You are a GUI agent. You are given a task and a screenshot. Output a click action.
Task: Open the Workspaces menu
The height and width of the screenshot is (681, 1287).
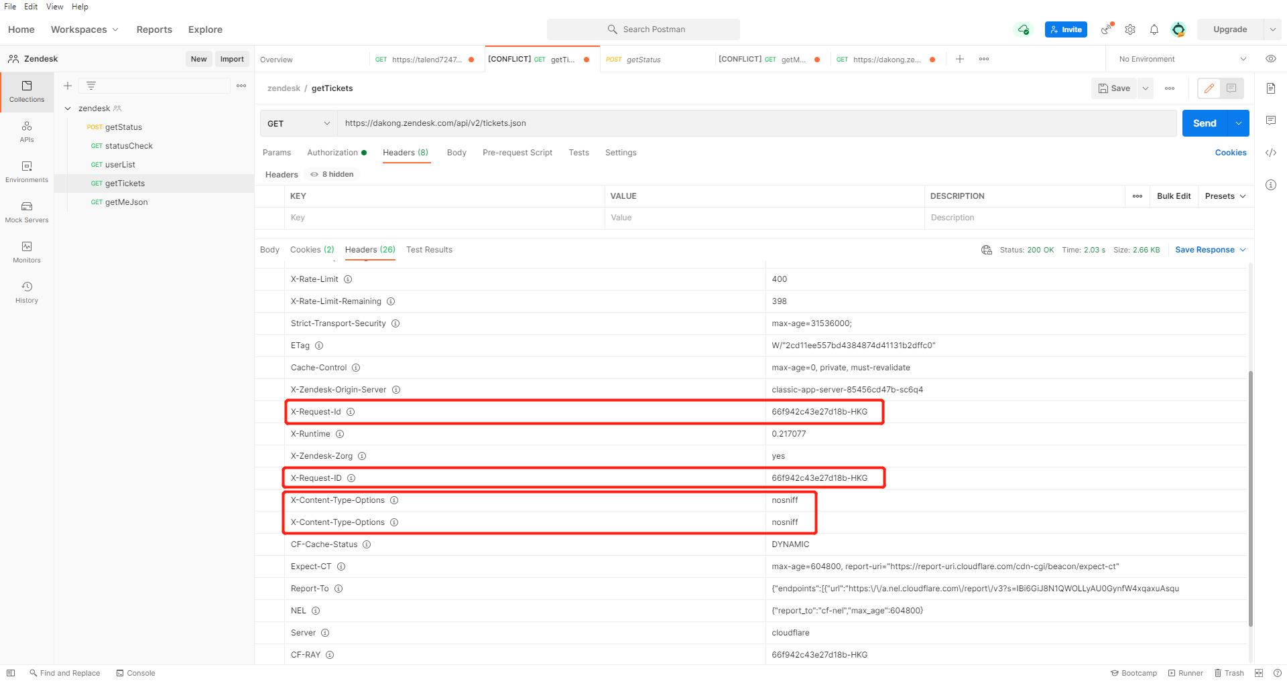tap(84, 29)
